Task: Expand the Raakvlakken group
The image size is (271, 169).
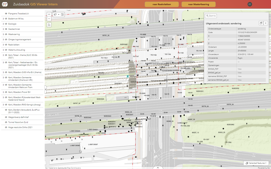Action: tap(3, 45)
